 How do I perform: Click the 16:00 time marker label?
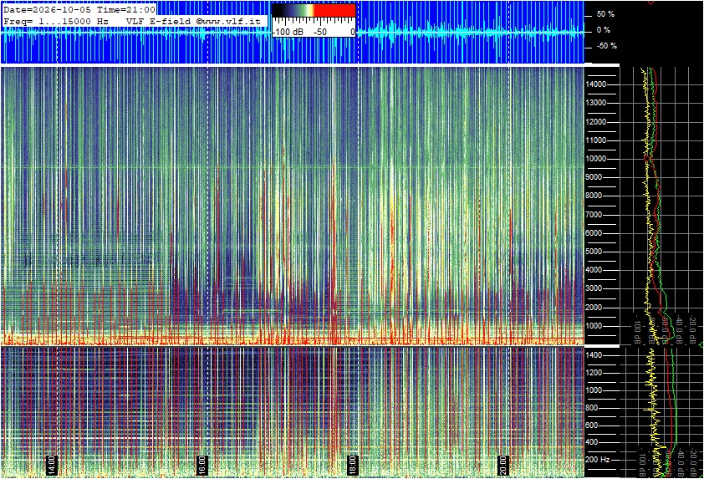[x=202, y=465]
